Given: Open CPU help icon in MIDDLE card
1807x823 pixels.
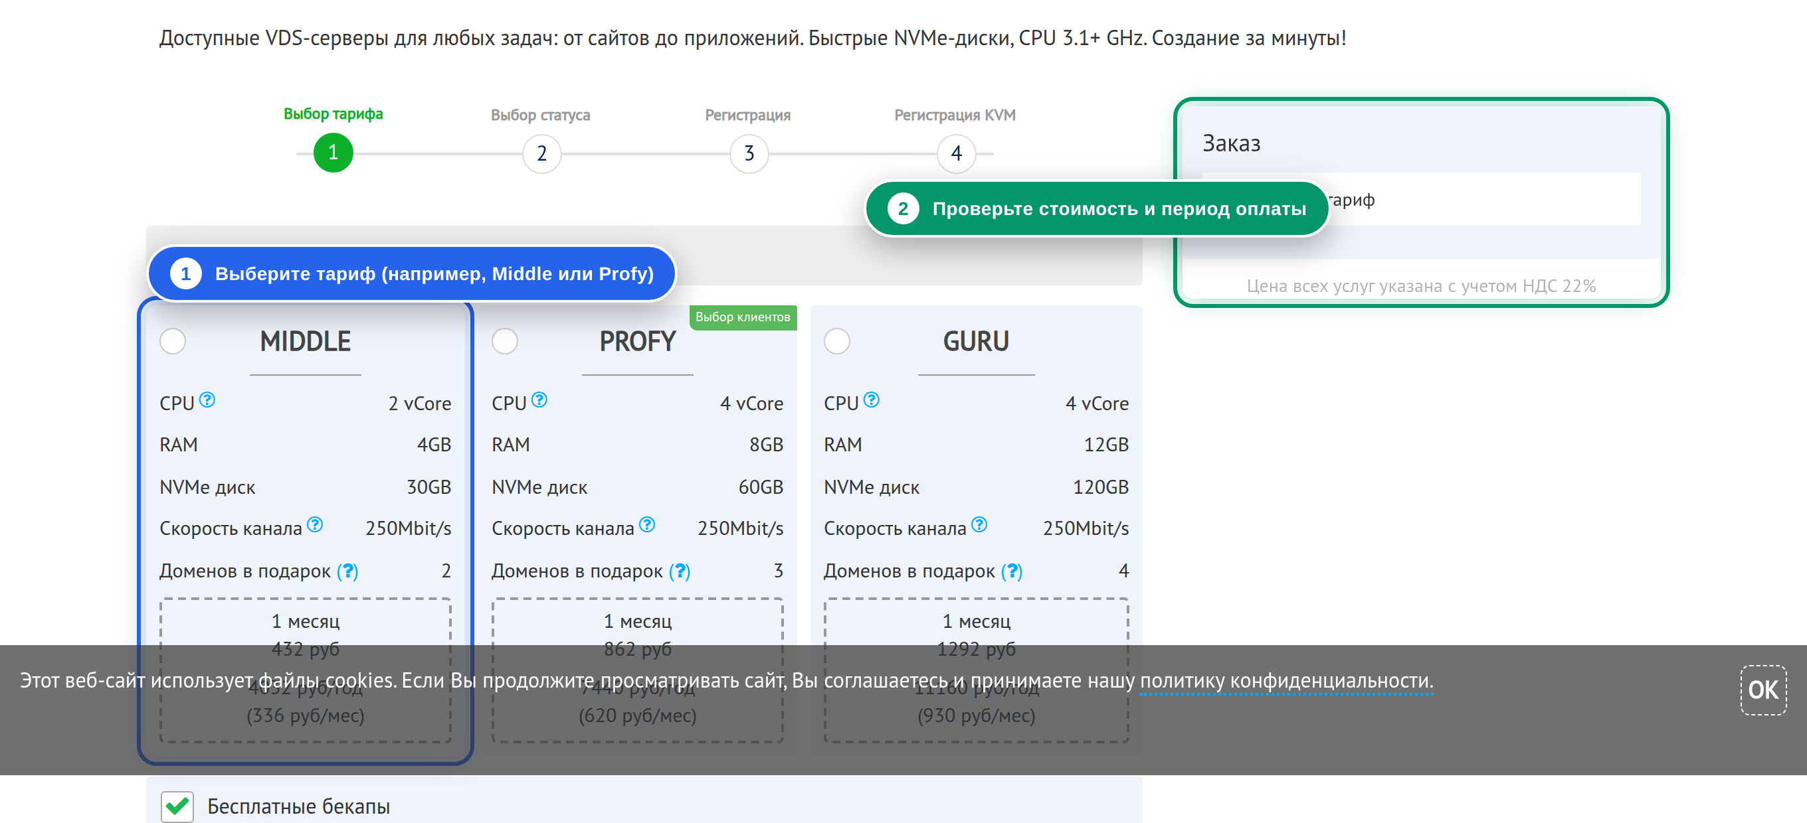Looking at the screenshot, I should 207,400.
